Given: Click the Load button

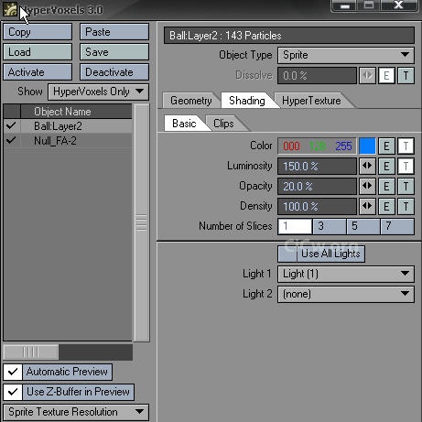Looking at the screenshot, I should pyautogui.click(x=38, y=52).
